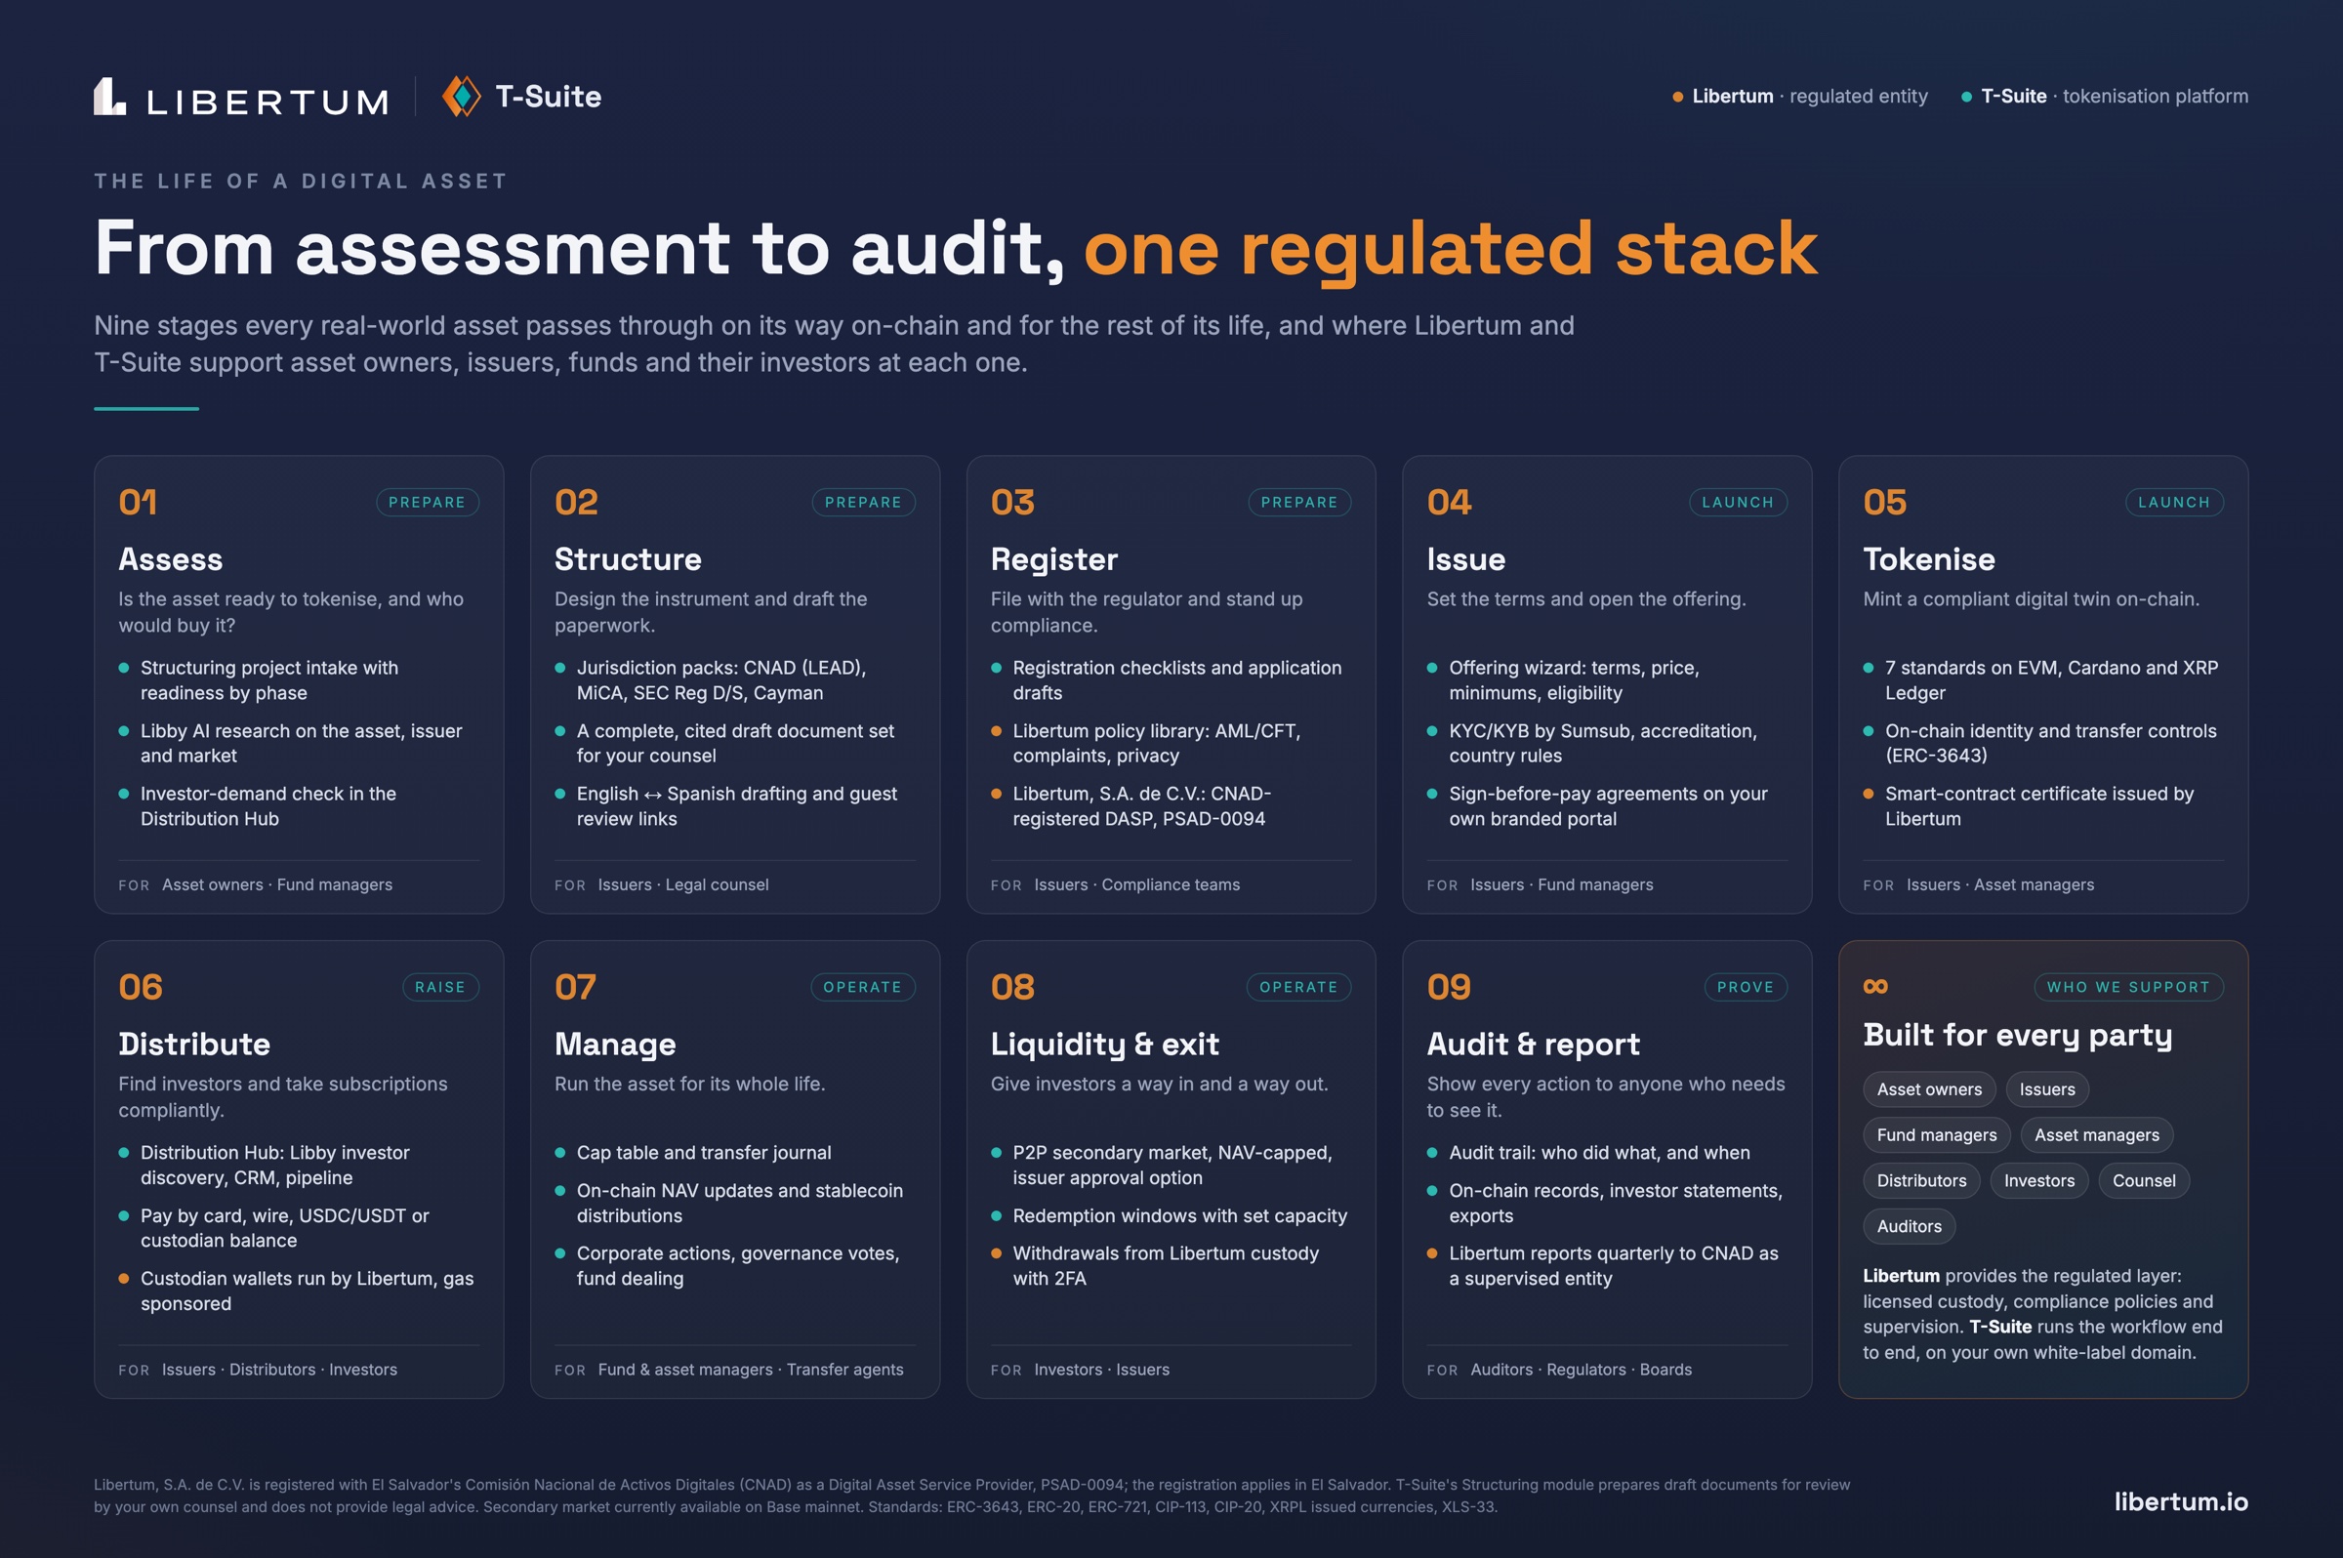Click the teal dot beside T-Suite legend
Viewport: 2343px width, 1558px height.
point(1965,97)
